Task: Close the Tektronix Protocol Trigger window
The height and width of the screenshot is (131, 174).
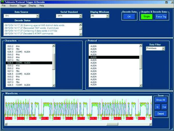Action: [x=172, y=2]
